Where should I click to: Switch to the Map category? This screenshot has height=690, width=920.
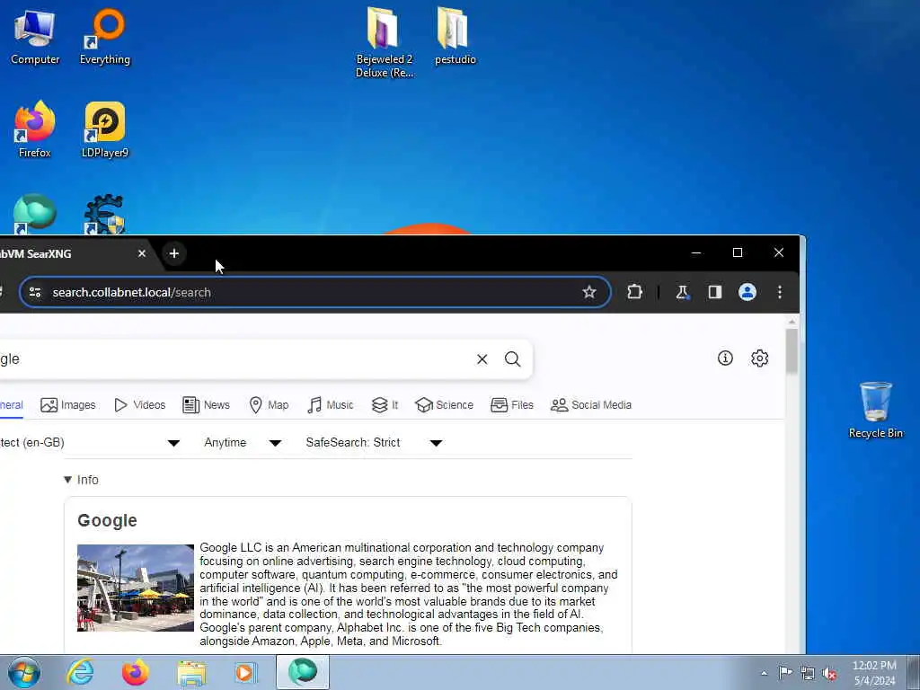(x=269, y=405)
